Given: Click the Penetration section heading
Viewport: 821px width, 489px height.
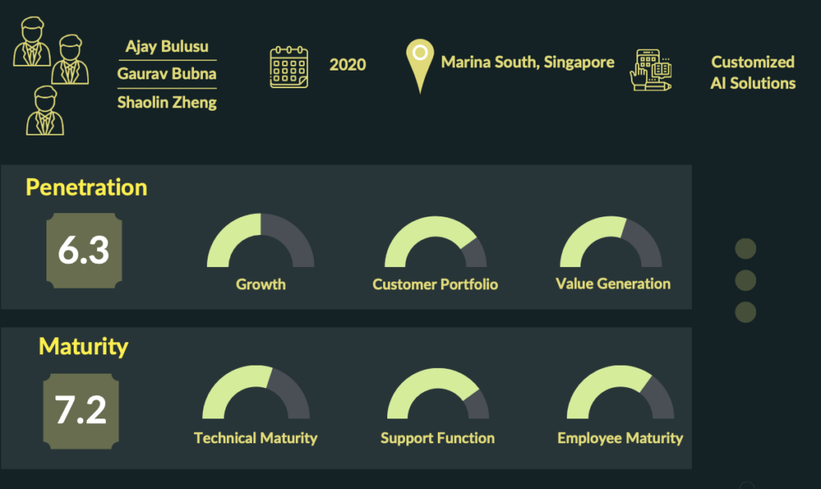Looking at the screenshot, I should [87, 188].
